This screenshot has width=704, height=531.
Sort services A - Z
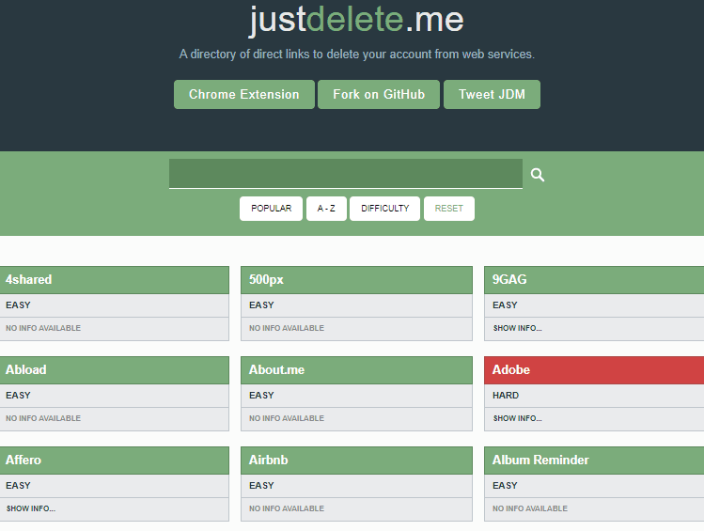(326, 209)
